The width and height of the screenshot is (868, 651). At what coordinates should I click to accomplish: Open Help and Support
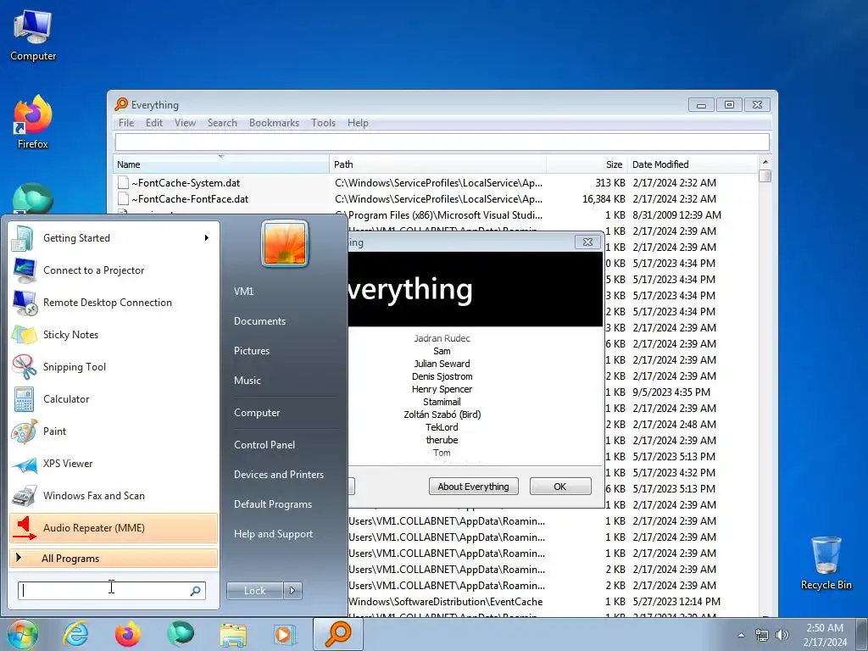pyautogui.click(x=273, y=534)
